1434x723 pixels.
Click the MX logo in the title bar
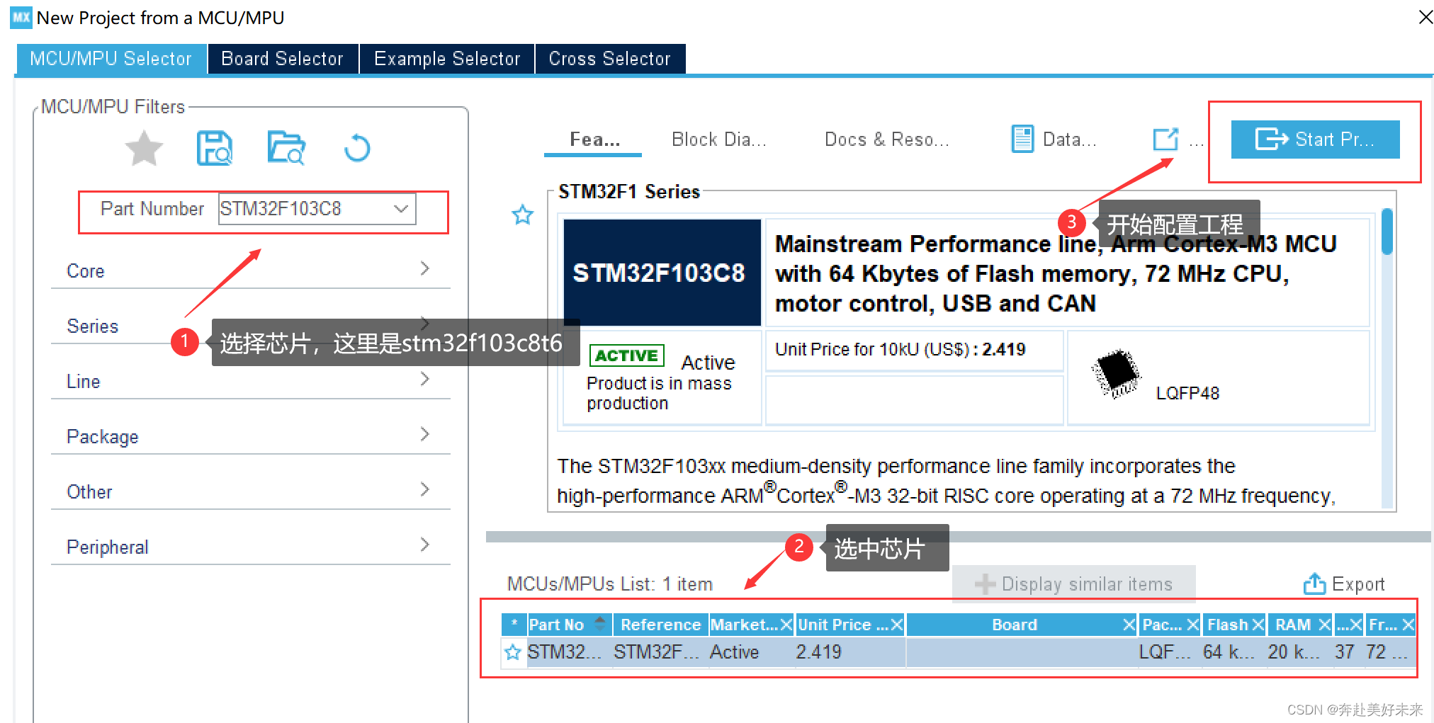coord(21,17)
